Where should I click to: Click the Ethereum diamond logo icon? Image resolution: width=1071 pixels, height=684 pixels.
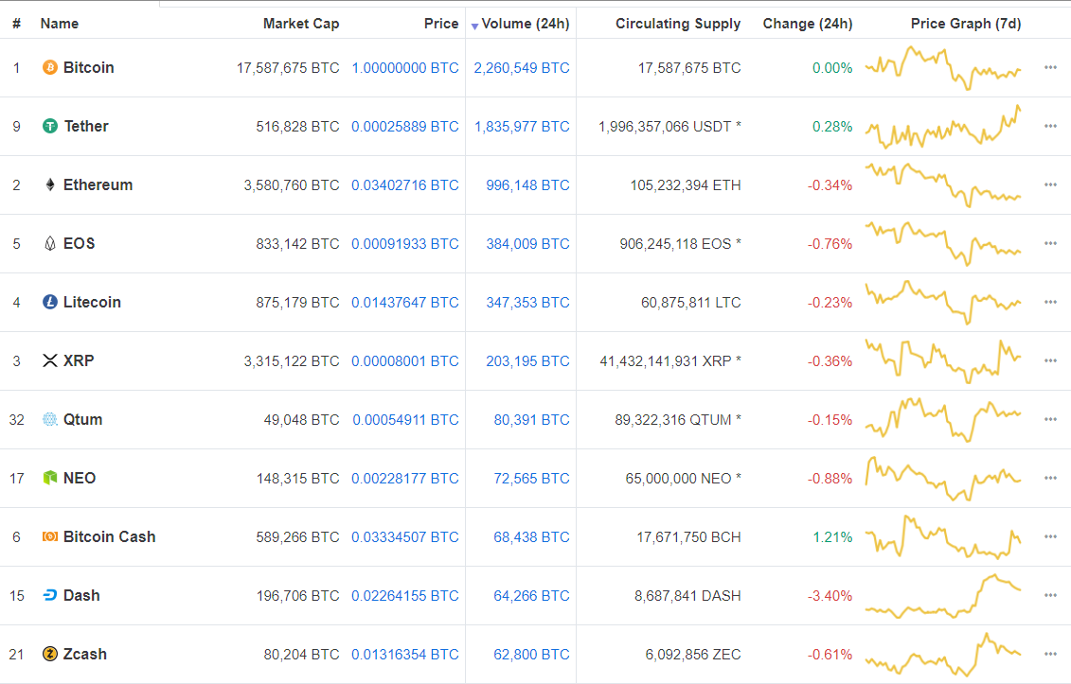(x=50, y=185)
